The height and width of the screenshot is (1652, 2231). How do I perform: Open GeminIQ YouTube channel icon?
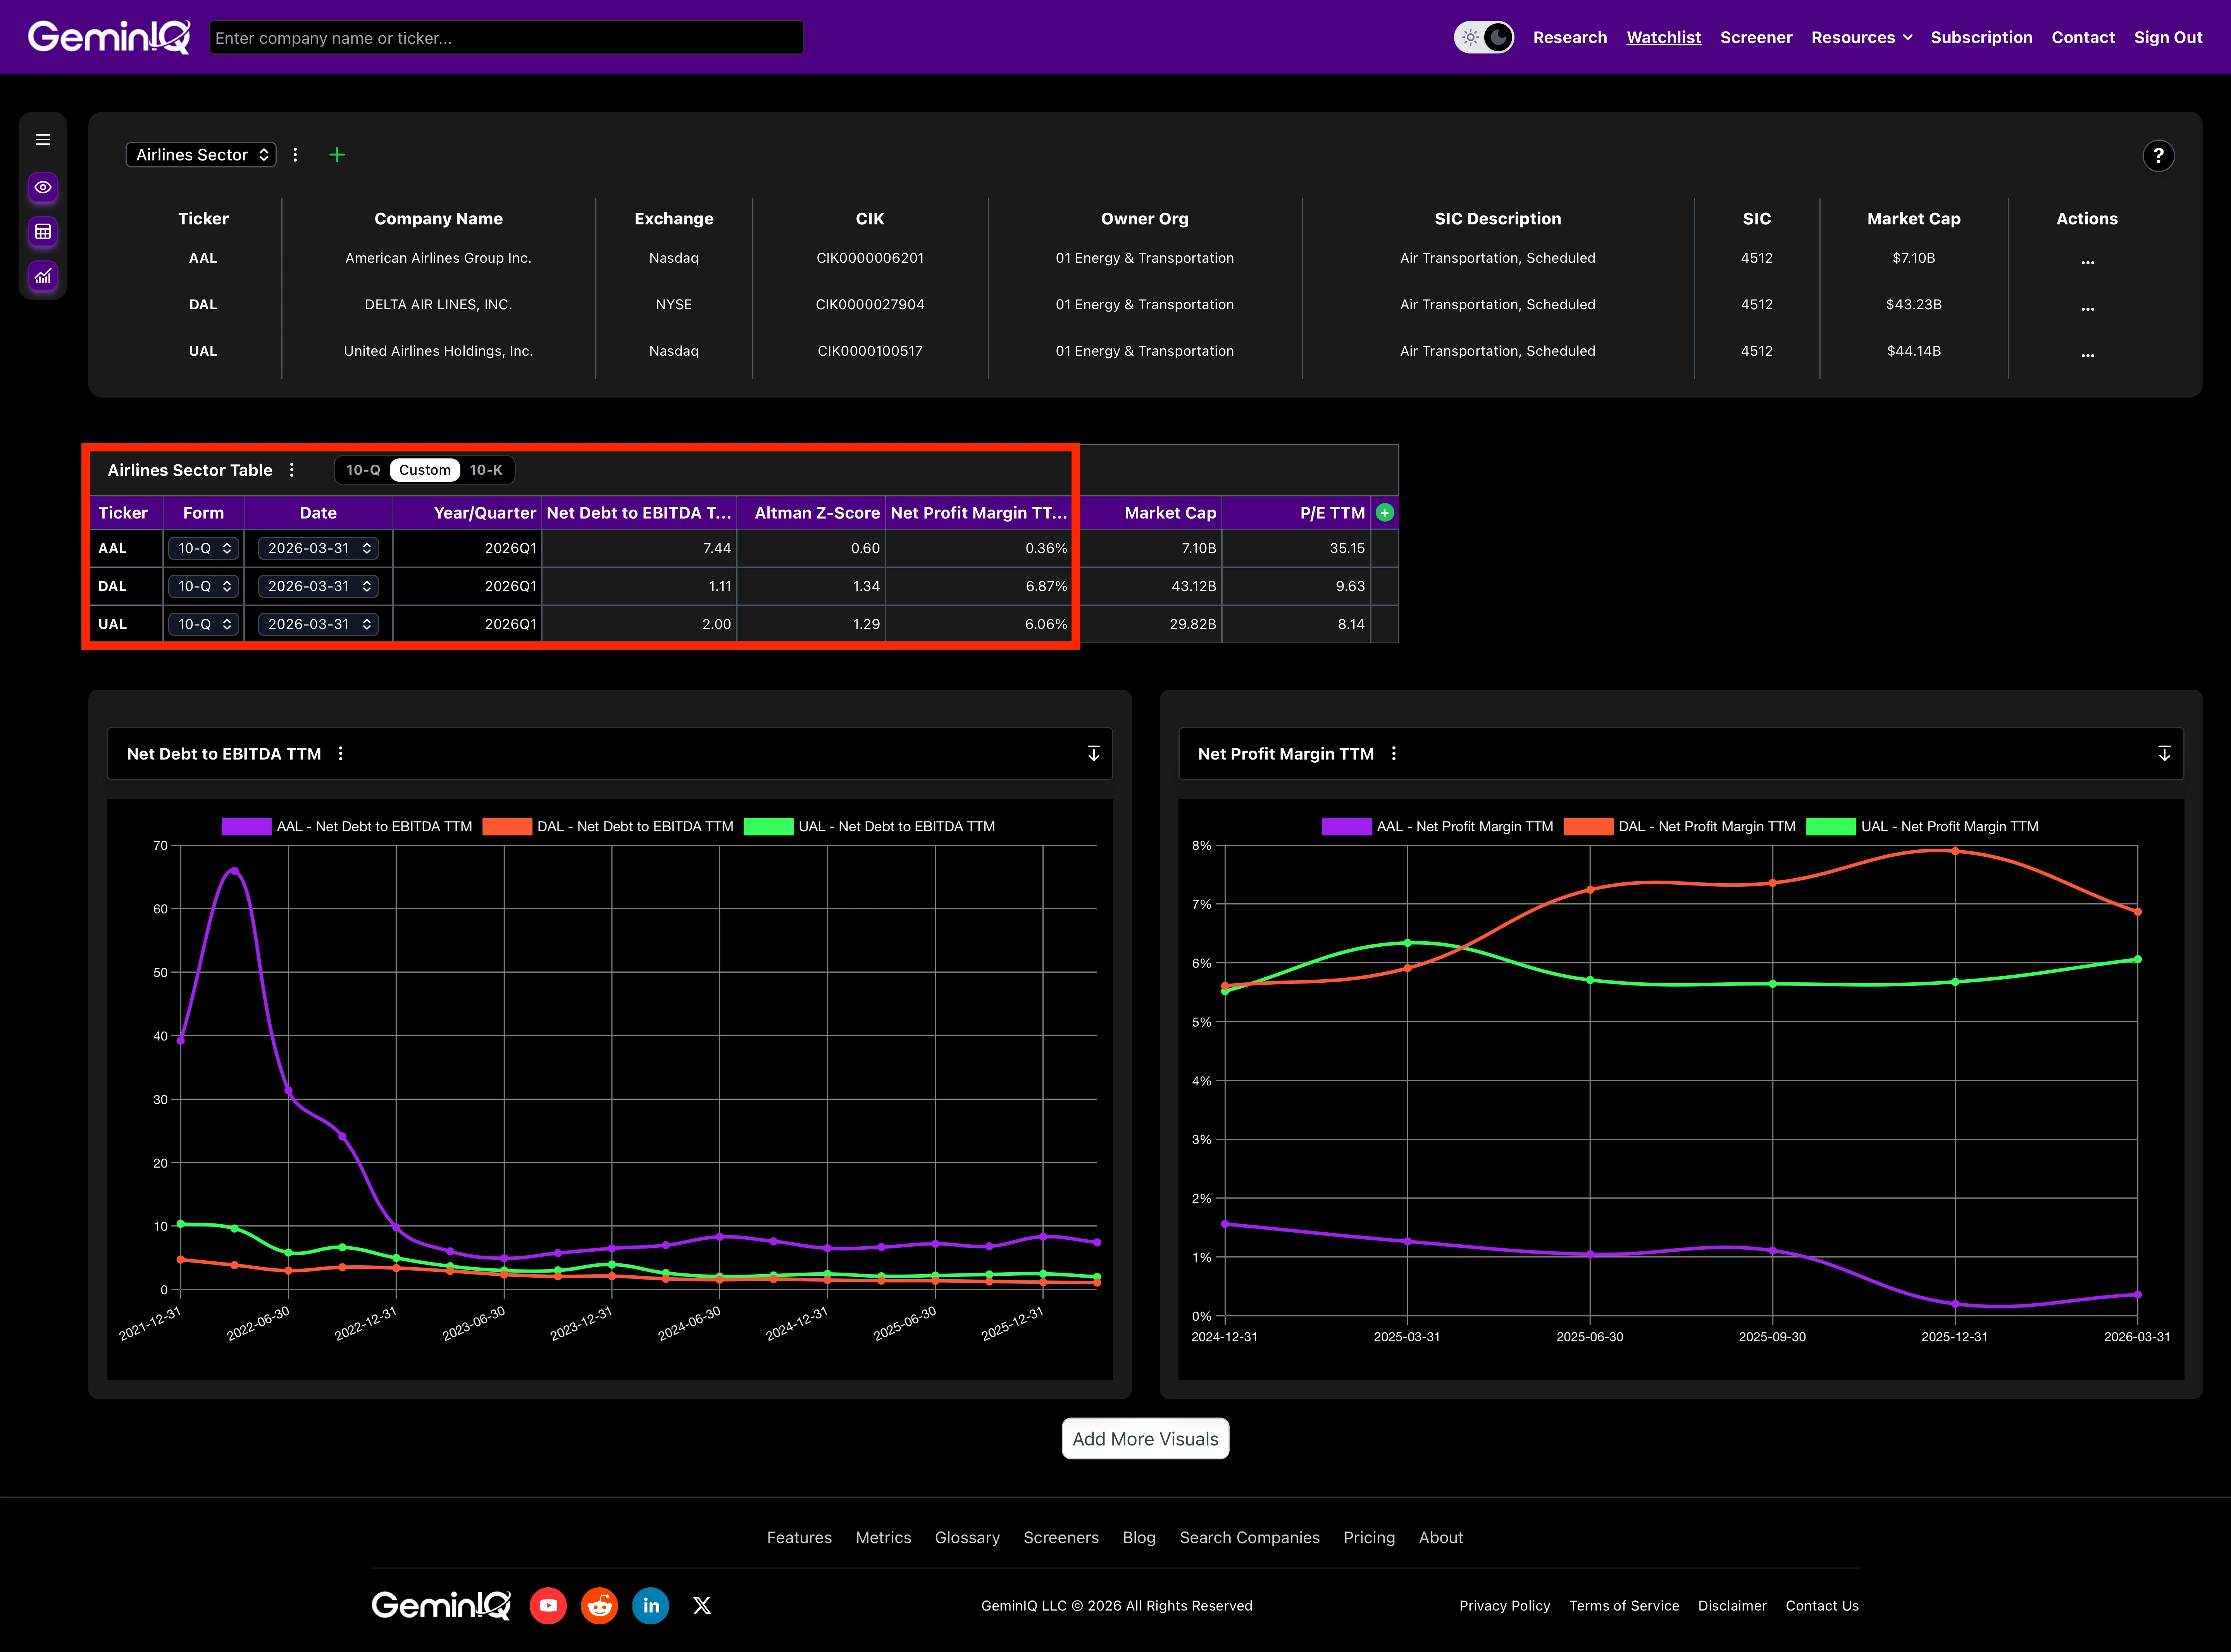tap(548, 1605)
